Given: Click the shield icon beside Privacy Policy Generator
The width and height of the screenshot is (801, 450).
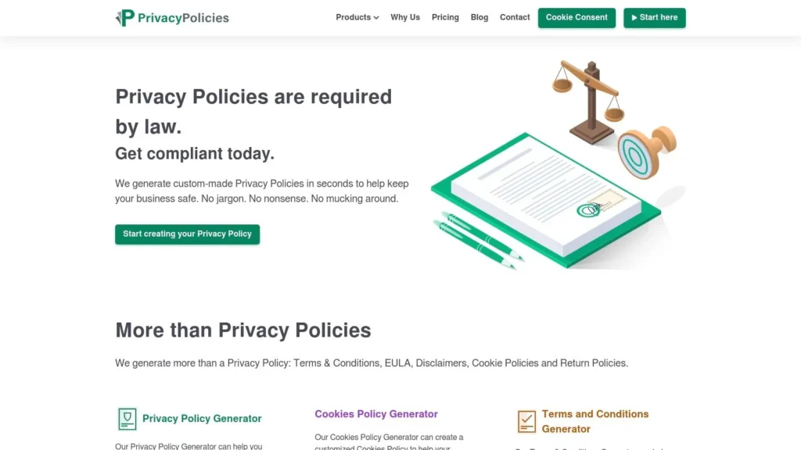Looking at the screenshot, I should (127, 419).
